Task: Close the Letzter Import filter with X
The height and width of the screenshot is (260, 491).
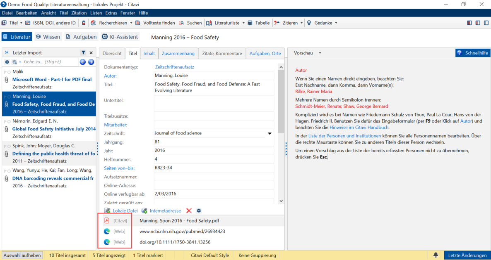Action: pos(91,53)
